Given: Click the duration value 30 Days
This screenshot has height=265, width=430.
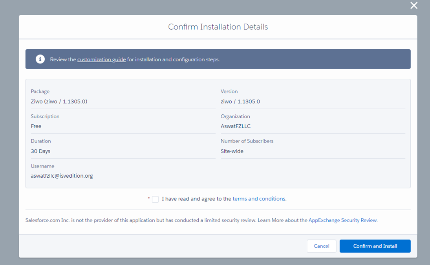Looking at the screenshot, I should coord(40,151).
